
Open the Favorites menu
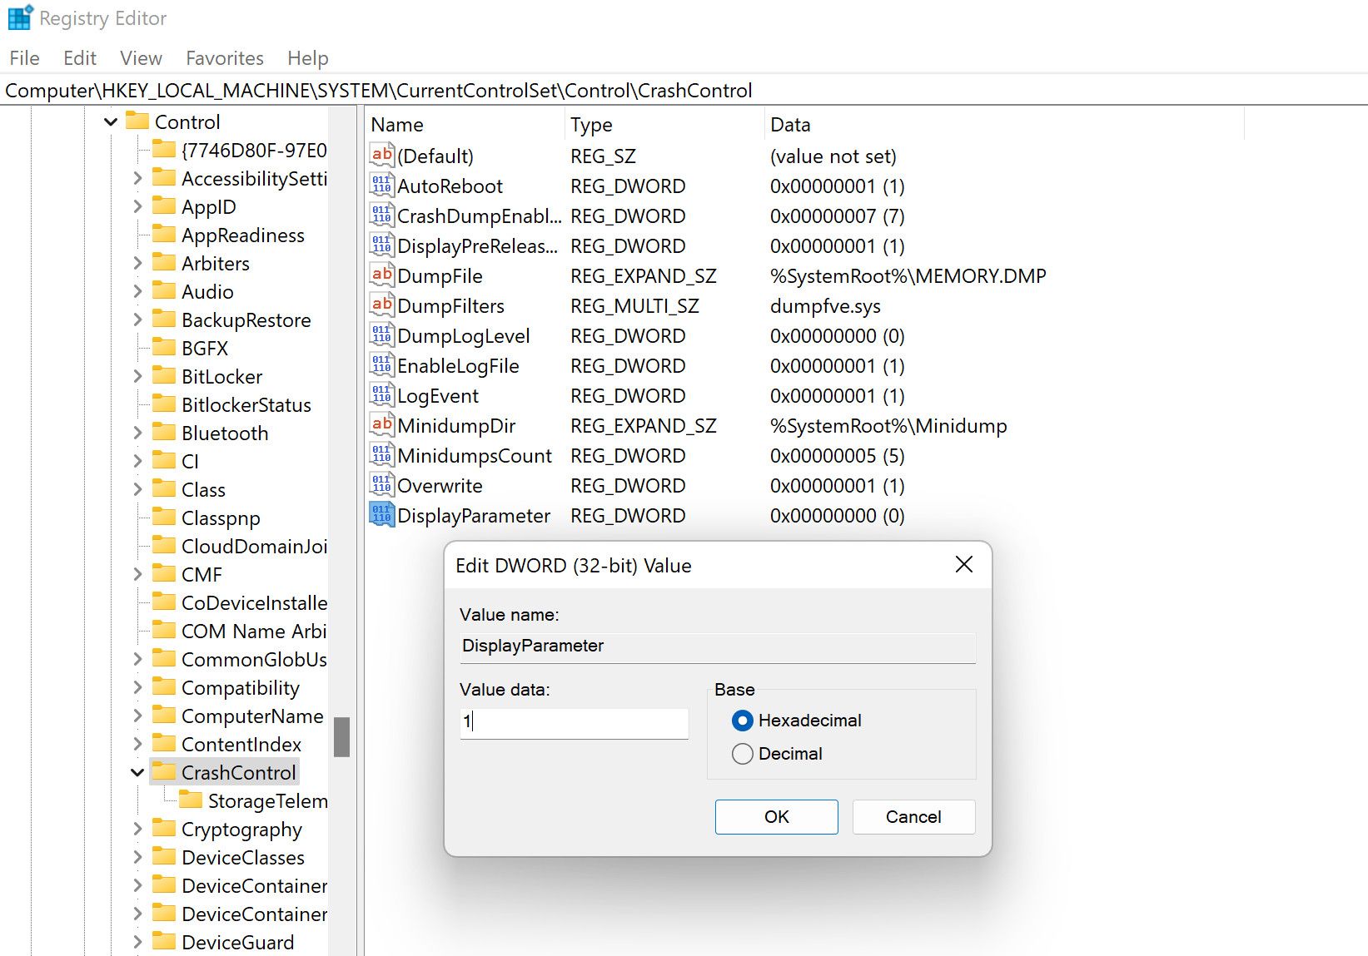(224, 58)
